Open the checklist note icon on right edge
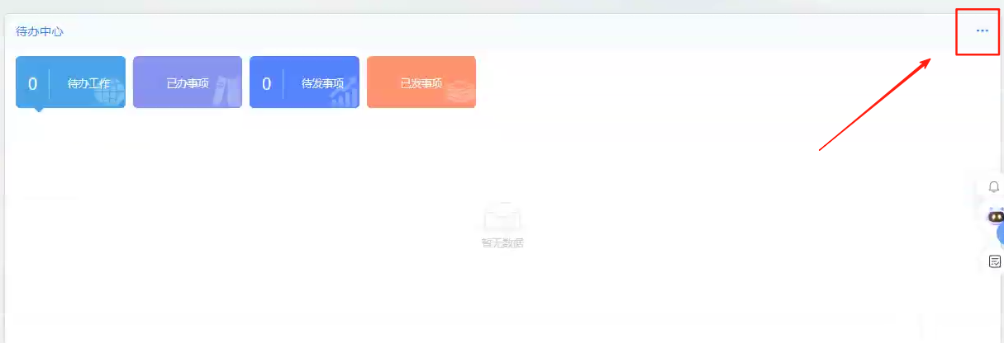Viewport: 1004px width, 343px height. pos(995,261)
